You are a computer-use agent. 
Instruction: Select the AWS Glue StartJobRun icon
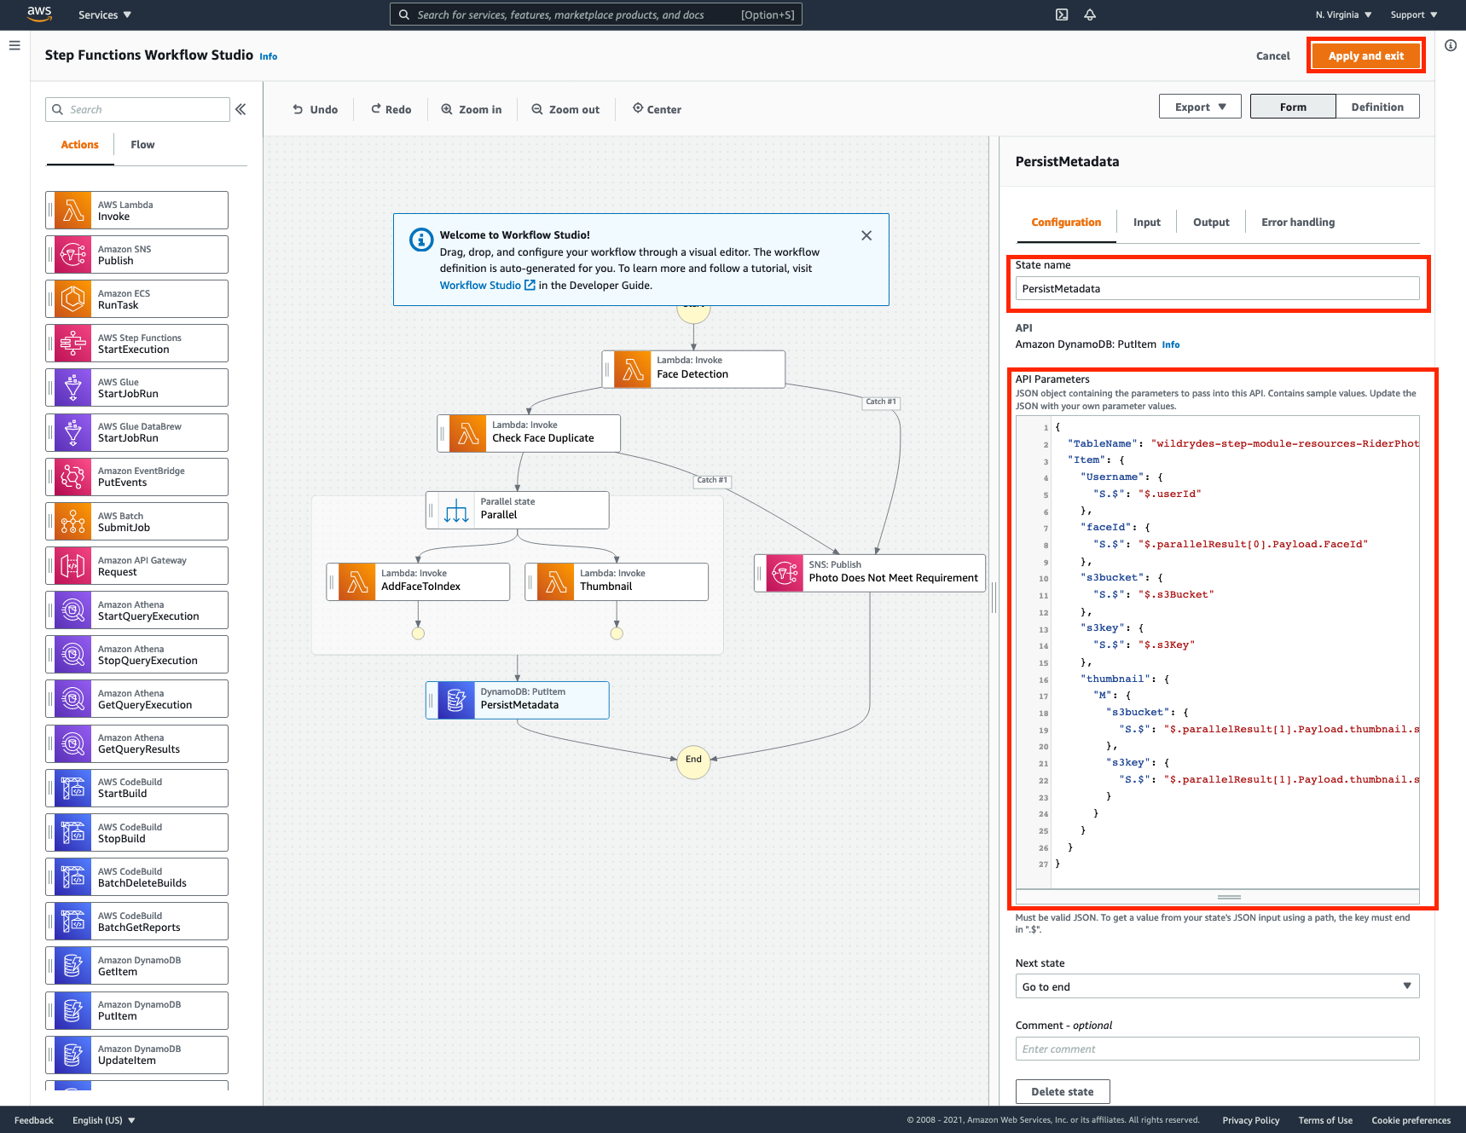point(73,387)
